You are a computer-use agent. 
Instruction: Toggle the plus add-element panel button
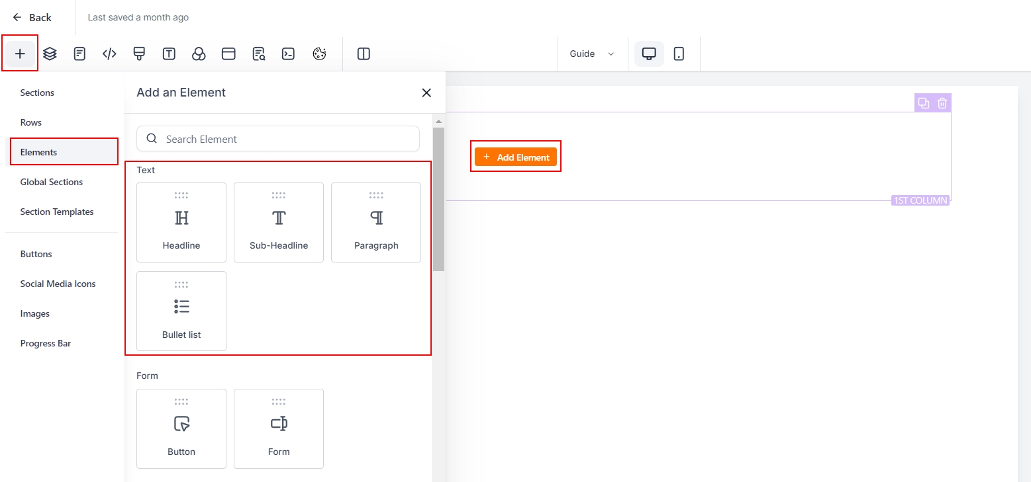[20, 54]
